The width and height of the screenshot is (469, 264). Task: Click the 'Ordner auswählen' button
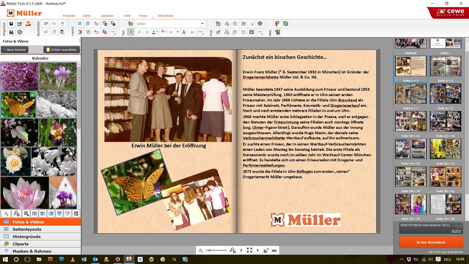[x=61, y=50]
